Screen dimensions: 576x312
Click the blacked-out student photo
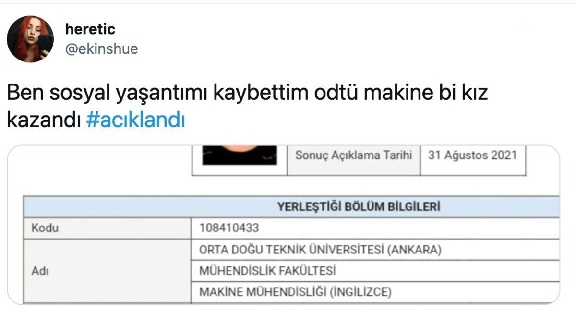(239, 156)
